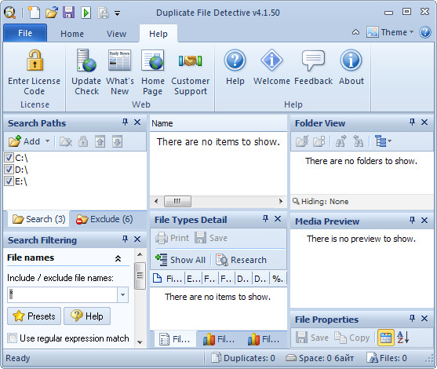Click Add button in Search Paths
The width and height of the screenshot is (437, 369).
(x=24, y=141)
